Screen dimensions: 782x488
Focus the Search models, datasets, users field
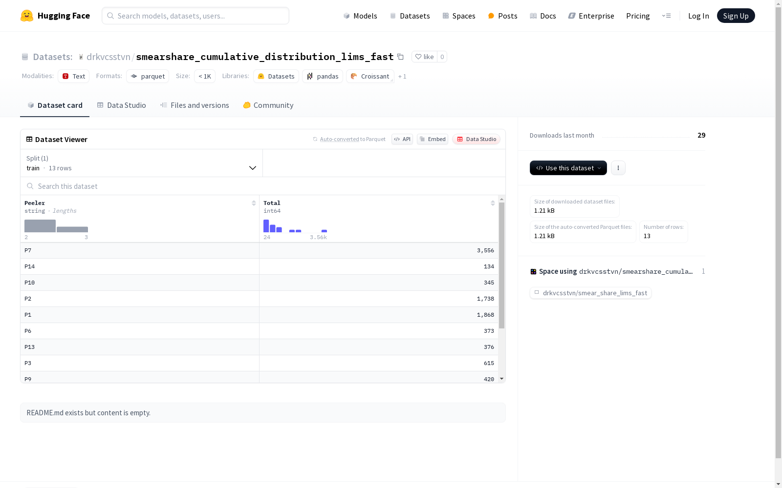[195, 16]
